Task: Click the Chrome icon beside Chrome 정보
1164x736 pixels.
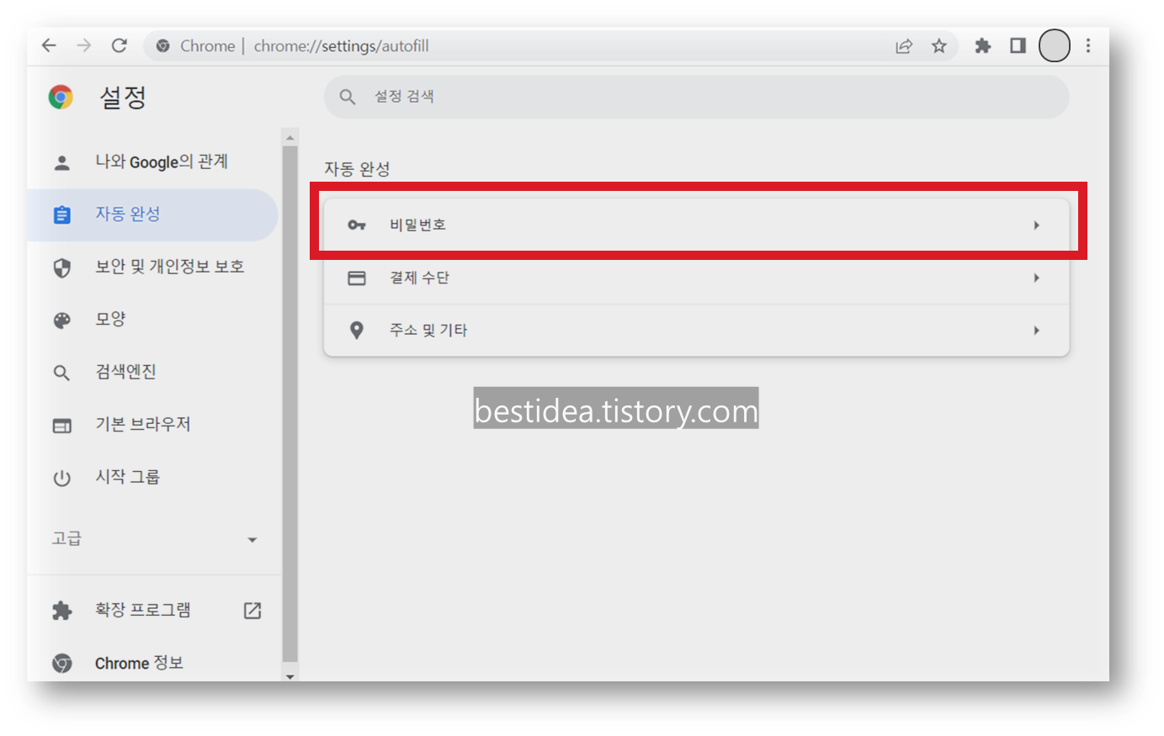Action: pos(62,663)
